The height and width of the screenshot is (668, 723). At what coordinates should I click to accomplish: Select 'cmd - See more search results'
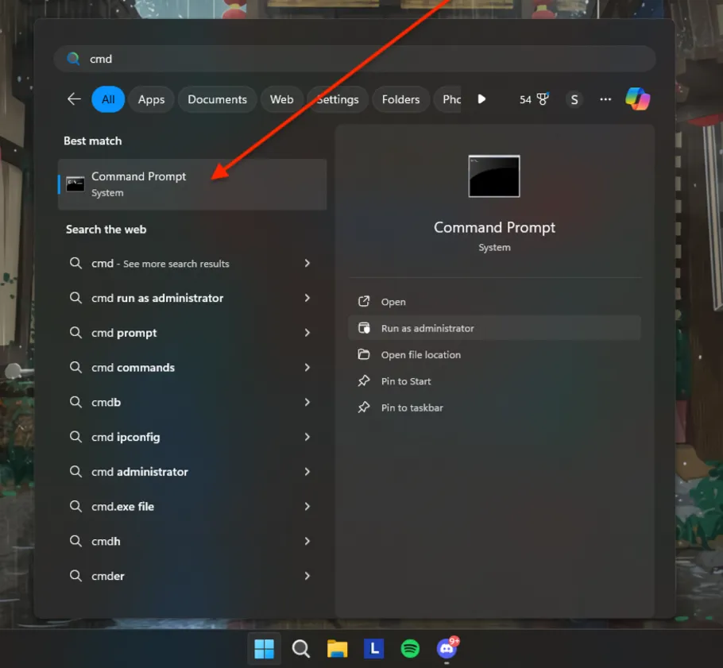pos(192,263)
